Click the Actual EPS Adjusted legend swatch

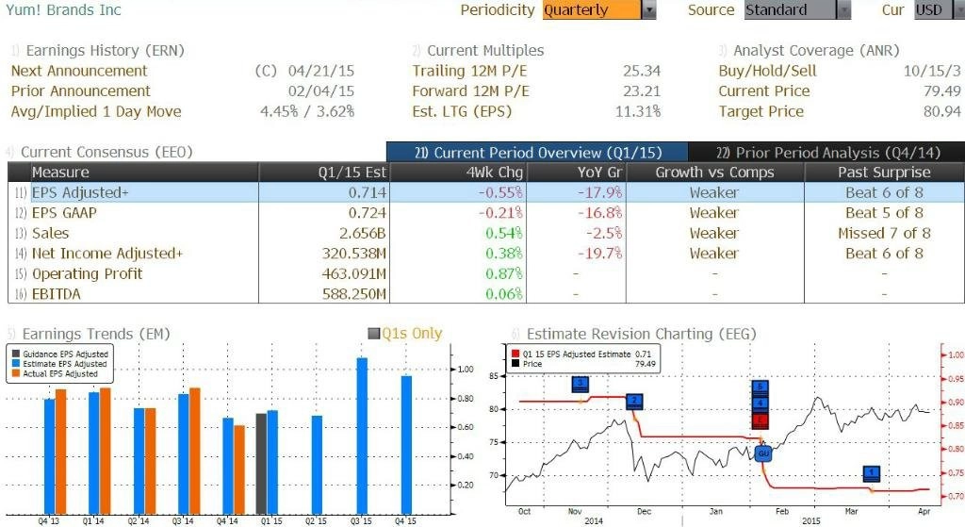[16, 373]
